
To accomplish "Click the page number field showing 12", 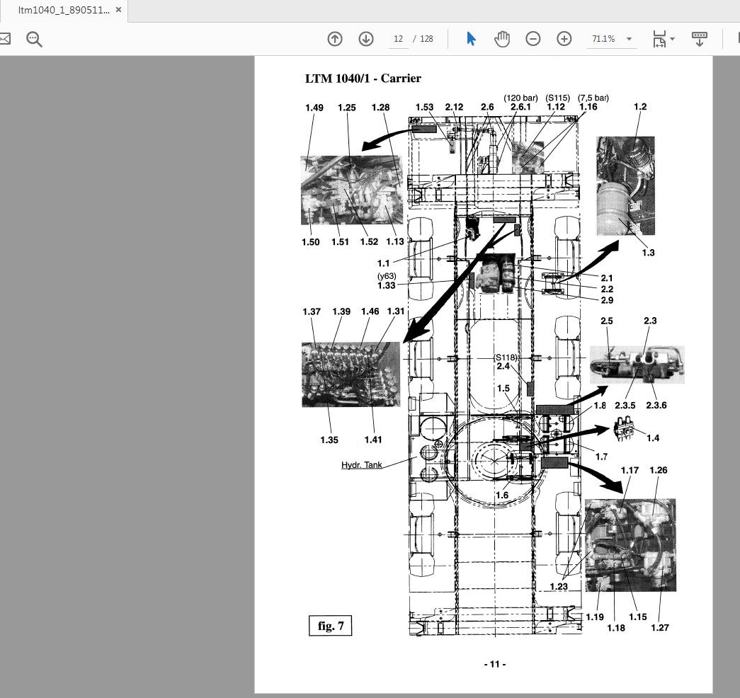I will coord(398,39).
